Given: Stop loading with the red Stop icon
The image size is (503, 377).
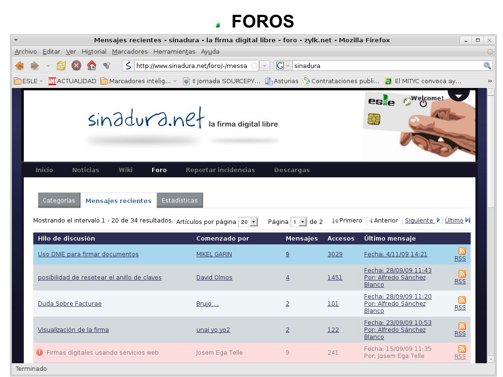Looking at the screenshot, I should coord(76,66).
